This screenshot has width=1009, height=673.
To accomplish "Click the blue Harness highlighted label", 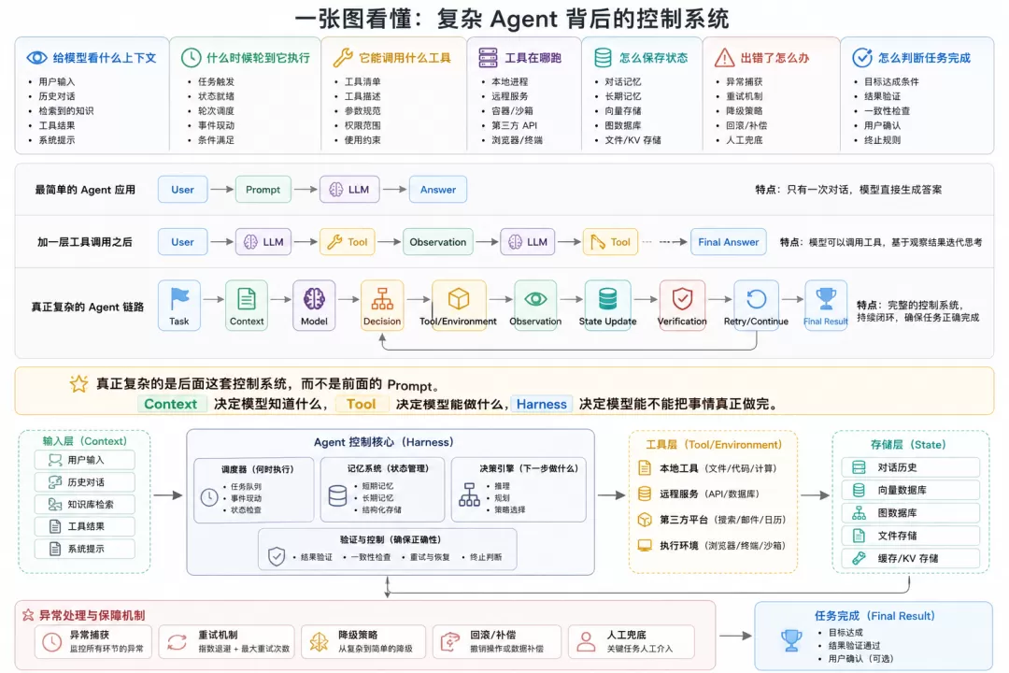I will point(542,404).
